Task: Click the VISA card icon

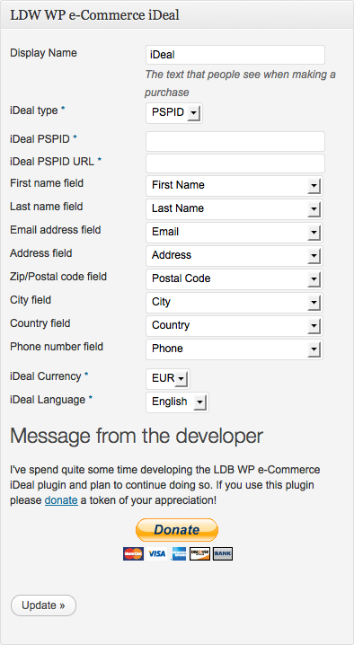Action: pos(156,553)
